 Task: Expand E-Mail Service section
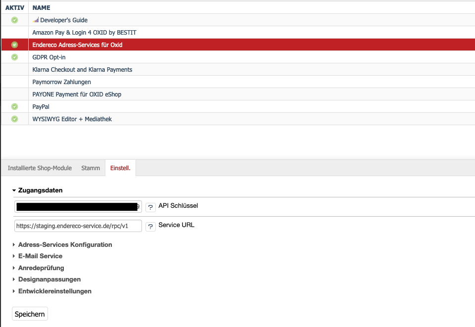click(x=37, y=256)
